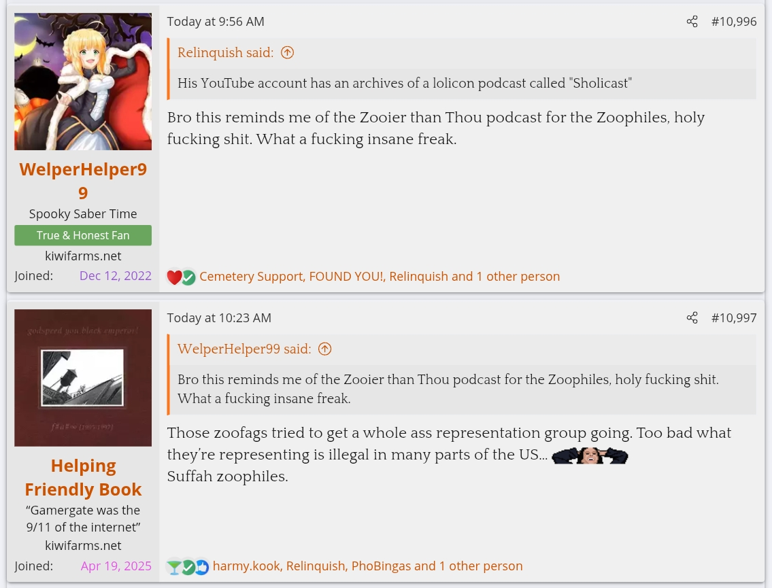Viewport: 772px width, 588px height.
Task: View reactions list 'Cemetery Support, FOUND YOU!'
Action: [x=380, y=277]
